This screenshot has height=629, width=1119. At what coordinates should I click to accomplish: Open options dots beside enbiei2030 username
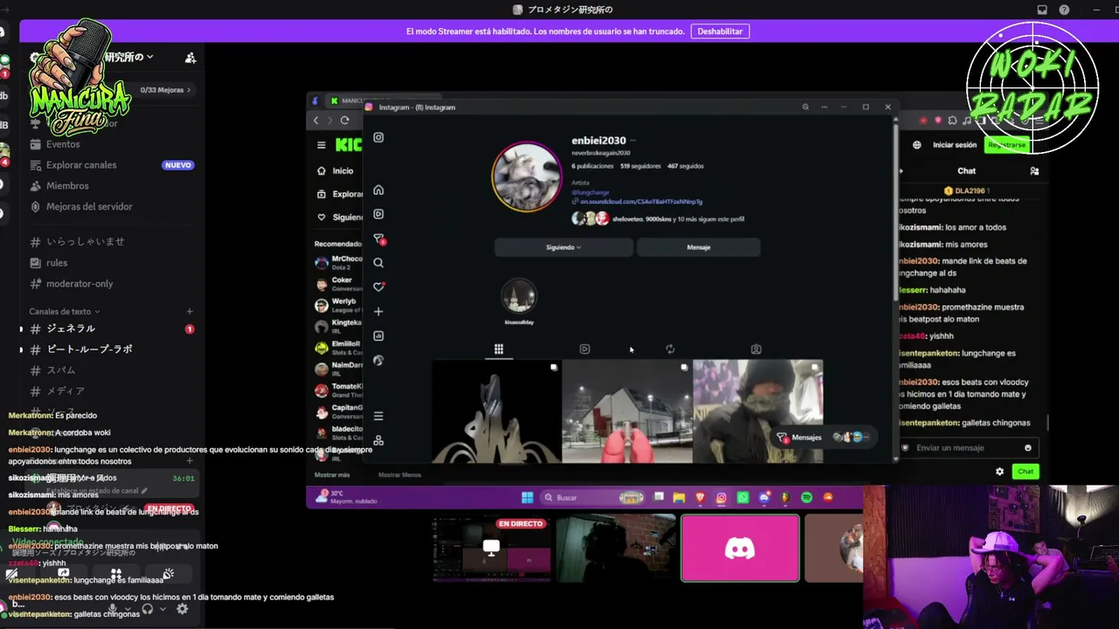[633, 141]
